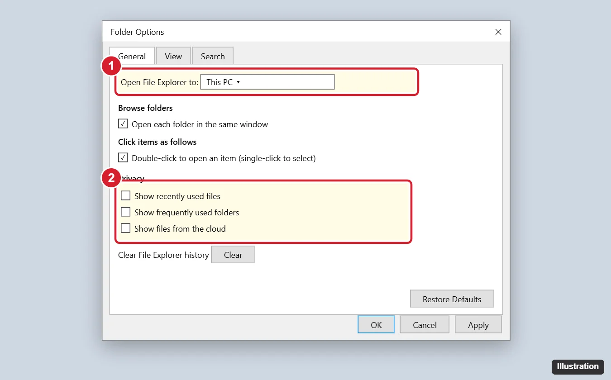Check 'Show files from the cloud'
The width and height of the screenshot is (611, 380).
point(126,228)
